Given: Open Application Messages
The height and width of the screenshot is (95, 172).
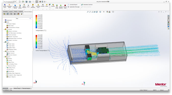Looking at the screenshot, I should click(x=74, y=7).
